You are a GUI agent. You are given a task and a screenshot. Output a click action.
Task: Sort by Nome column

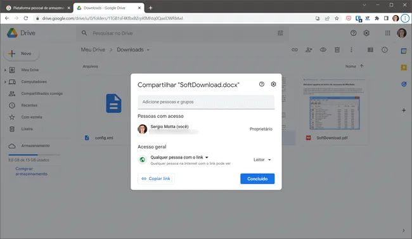(351, 67)
